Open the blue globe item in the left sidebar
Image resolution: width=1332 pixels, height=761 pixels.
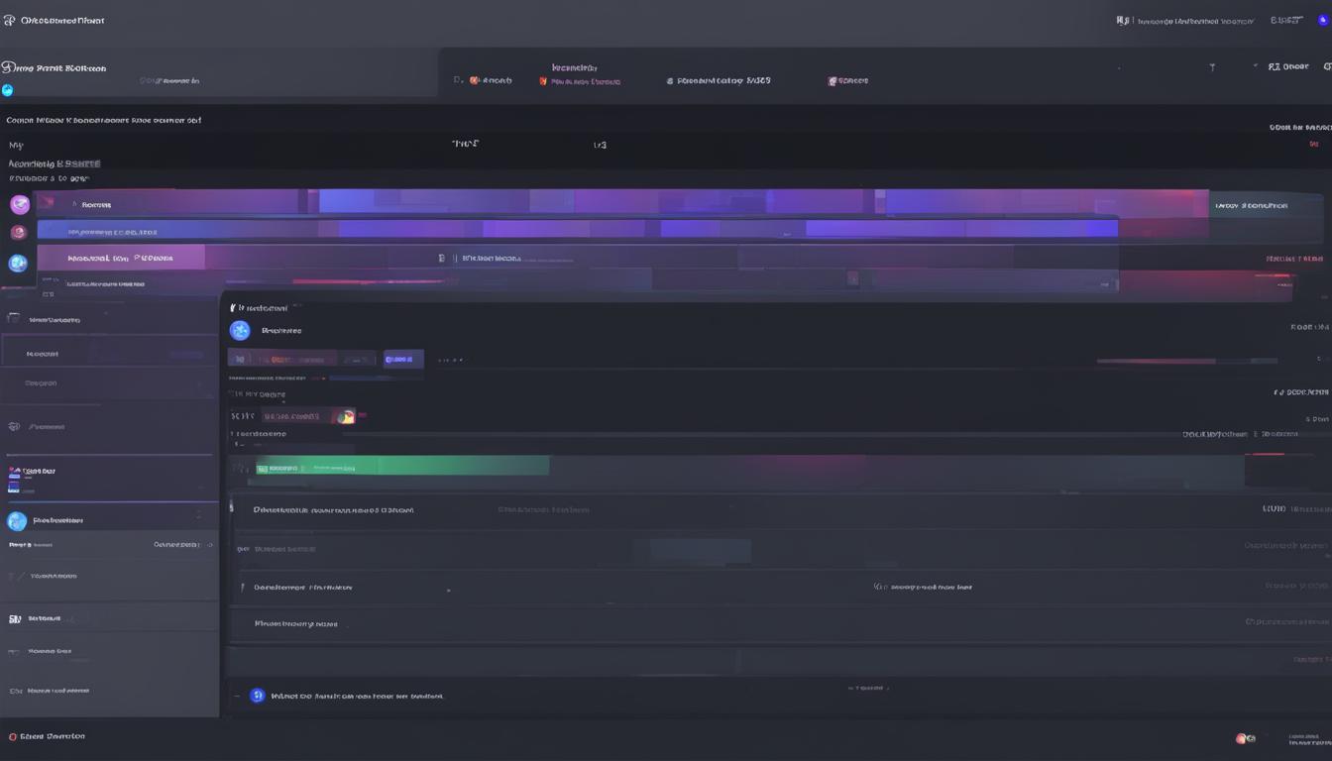coord(17,521)
